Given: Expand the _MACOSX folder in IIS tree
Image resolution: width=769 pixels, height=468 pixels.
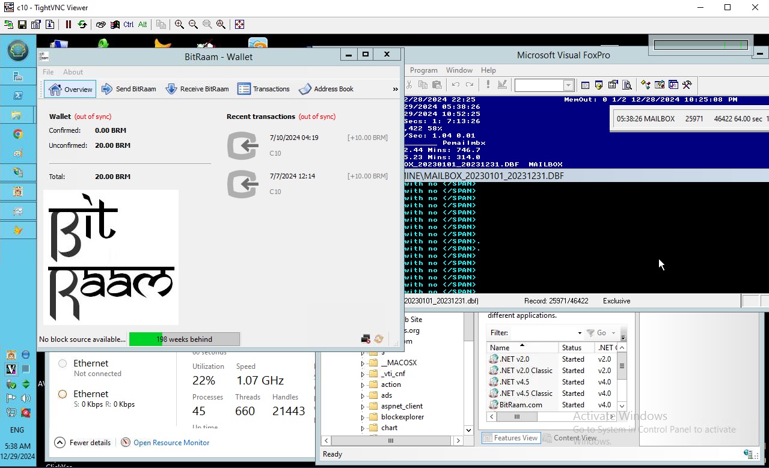Looking at the screenshot, I should [x=363, y=363].
